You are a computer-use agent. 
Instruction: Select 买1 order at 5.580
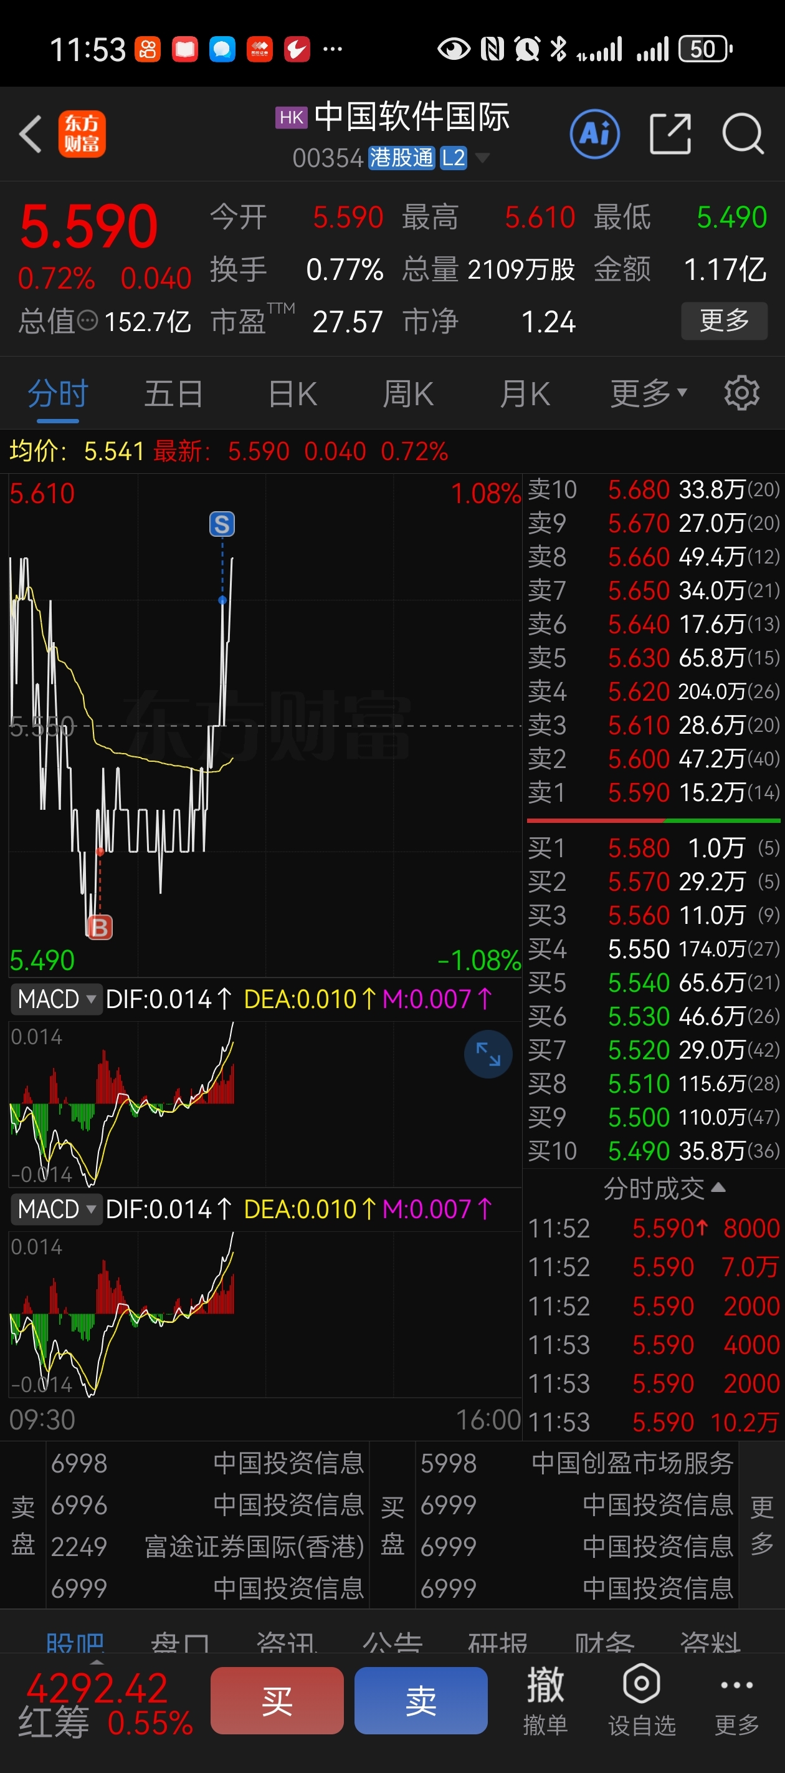654,848
